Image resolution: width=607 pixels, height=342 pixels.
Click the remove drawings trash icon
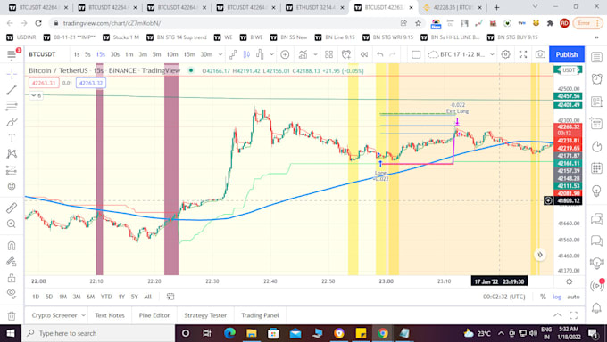tap(12, 315)
